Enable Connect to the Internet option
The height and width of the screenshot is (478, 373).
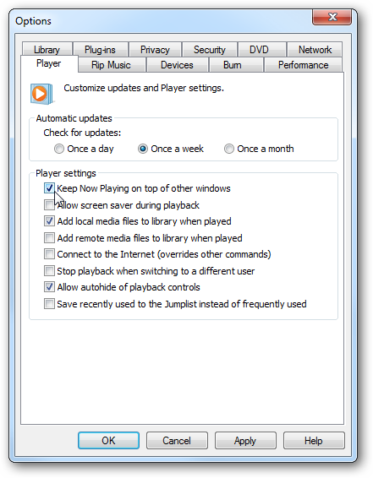[x=49, y=254]
